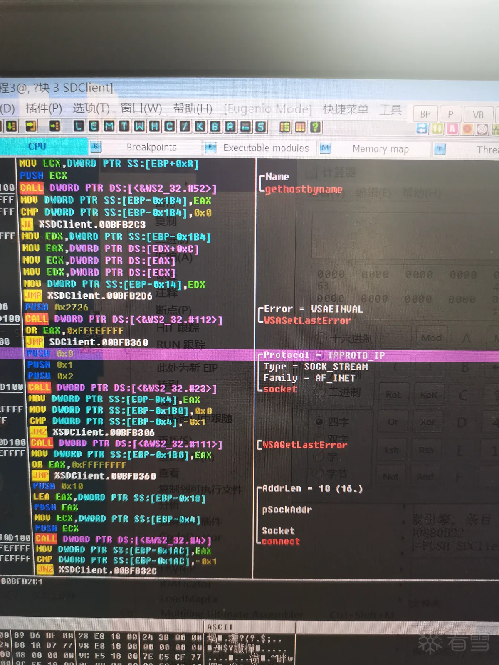
Task: Click the trace icon with small stacked bars
Action: pyautogui.click(x=55, y=126)
